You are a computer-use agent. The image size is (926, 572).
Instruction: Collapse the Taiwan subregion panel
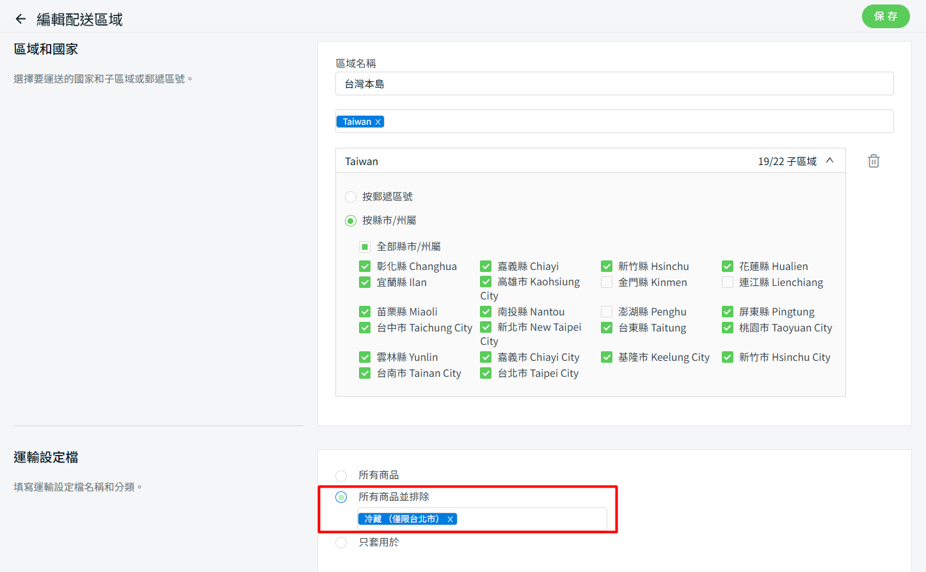pos(830,161)
